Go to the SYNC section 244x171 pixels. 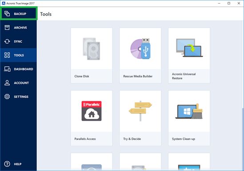pos(18,41)
